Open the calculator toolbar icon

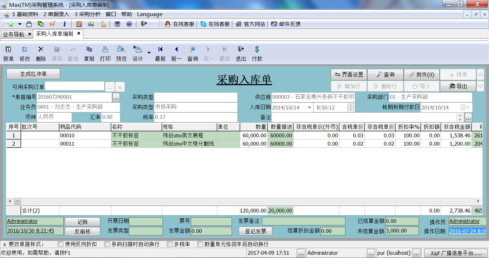117,24
